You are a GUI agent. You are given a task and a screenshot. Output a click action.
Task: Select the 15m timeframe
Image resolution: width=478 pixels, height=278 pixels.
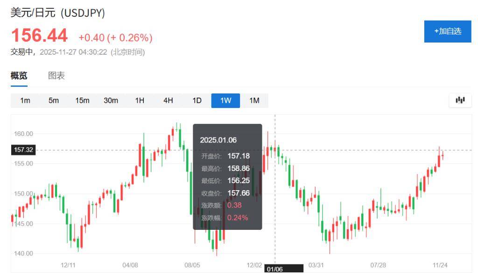tap(82, 100)
